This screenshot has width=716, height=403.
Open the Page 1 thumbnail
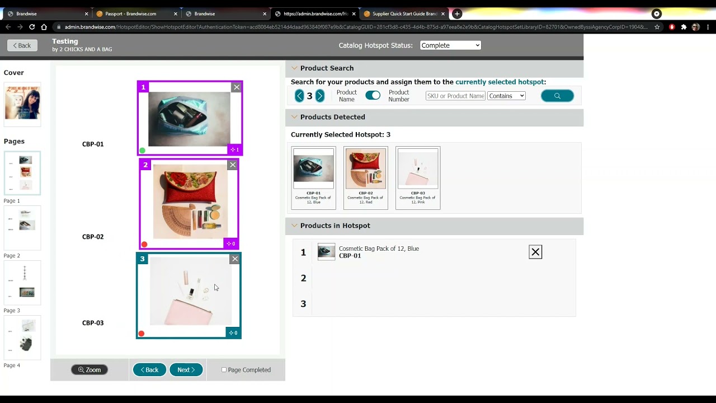click(22, 174)
